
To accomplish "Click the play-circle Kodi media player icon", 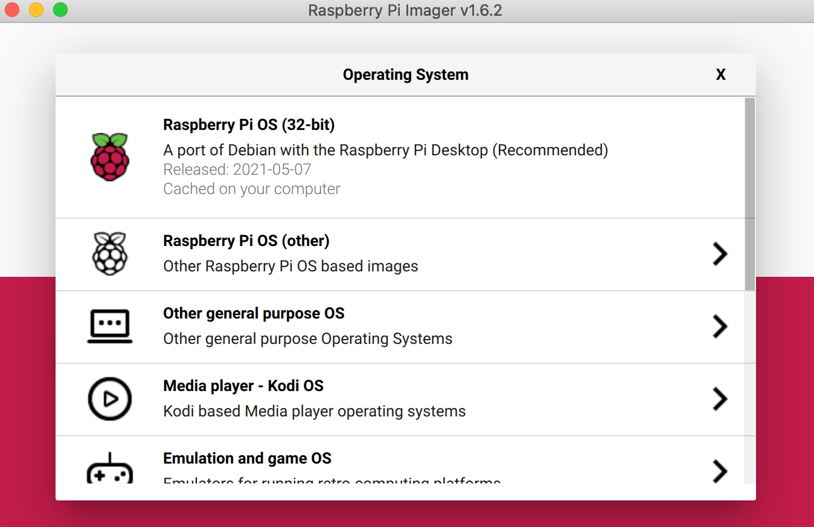I will 109,399.
